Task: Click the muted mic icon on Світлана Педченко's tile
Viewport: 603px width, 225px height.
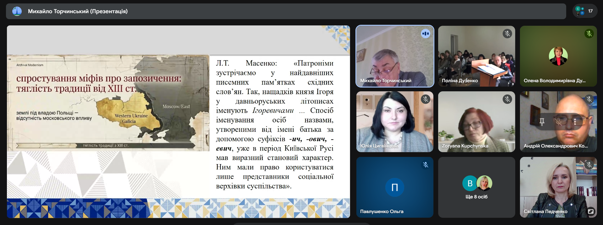Action: coord(589,165)
